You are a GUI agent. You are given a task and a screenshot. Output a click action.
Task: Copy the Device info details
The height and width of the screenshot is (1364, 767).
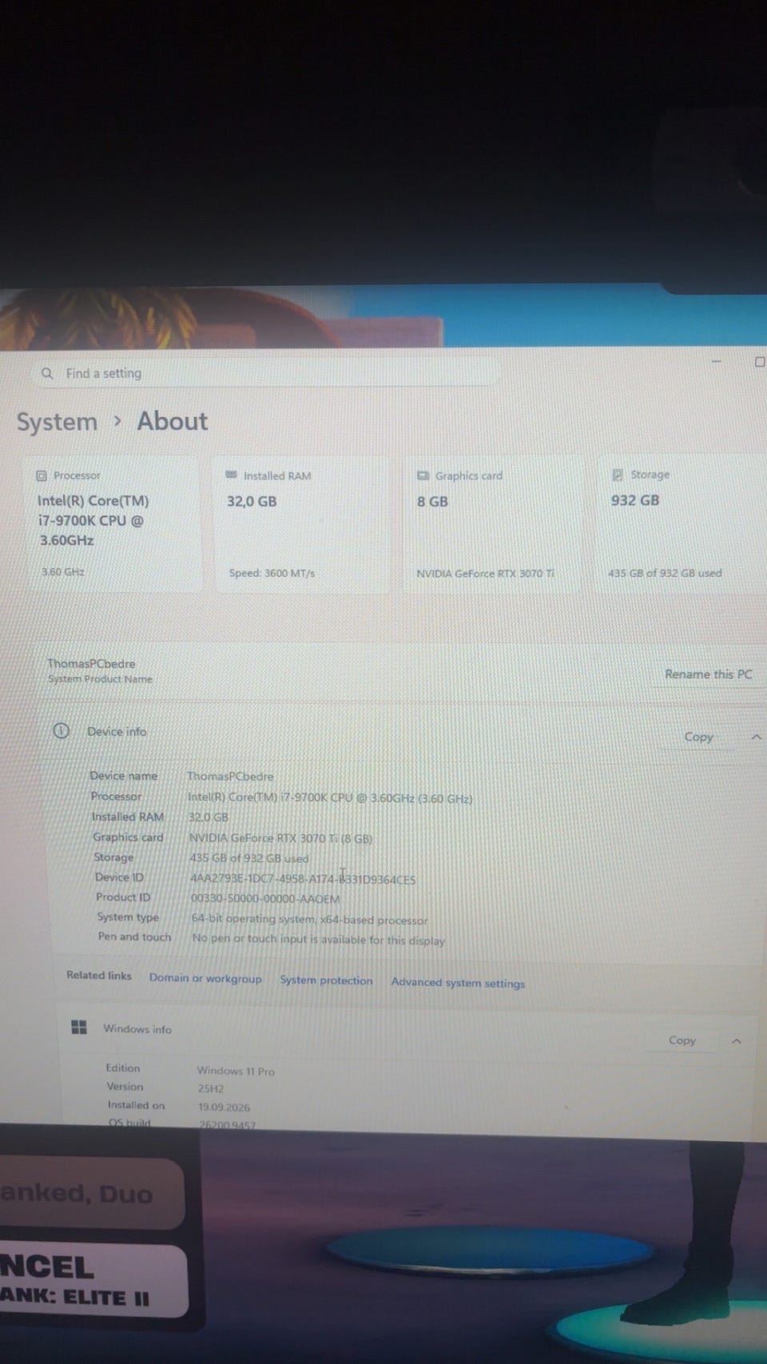(x=699, y=737)
